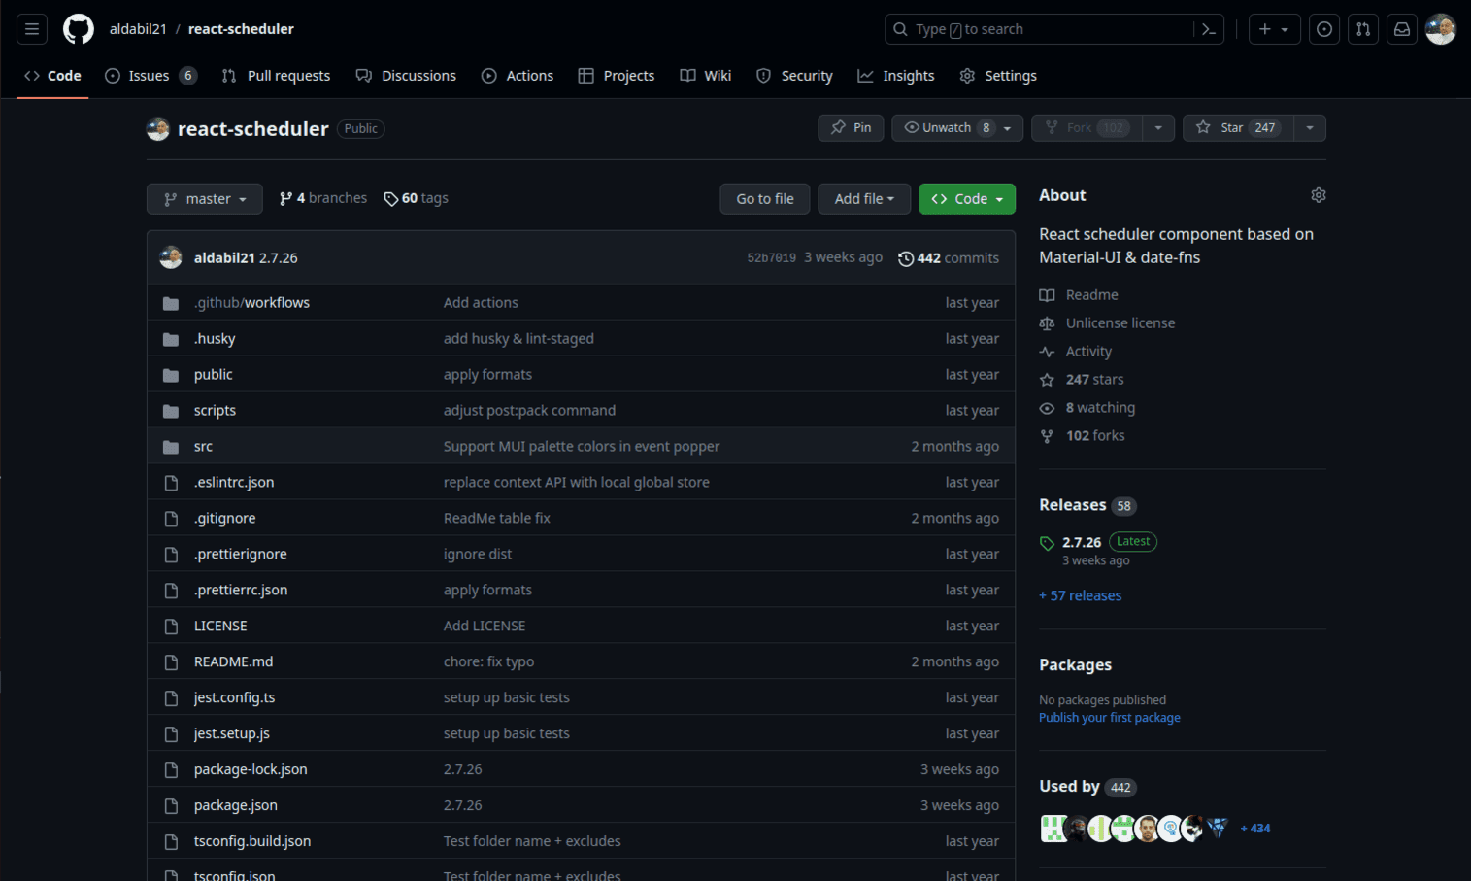Open the user profile avatar menu
The image size is (1471, 881).
pos(1441,29)
